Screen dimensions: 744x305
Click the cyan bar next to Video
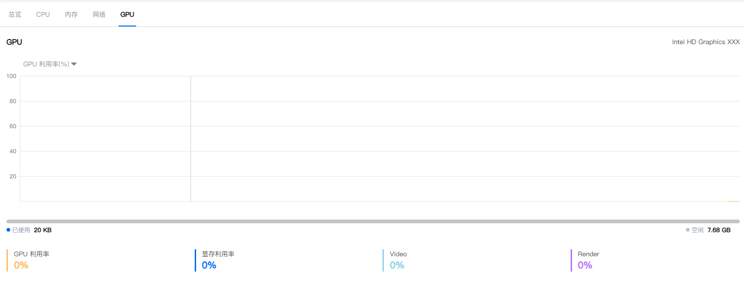[383, 260]
